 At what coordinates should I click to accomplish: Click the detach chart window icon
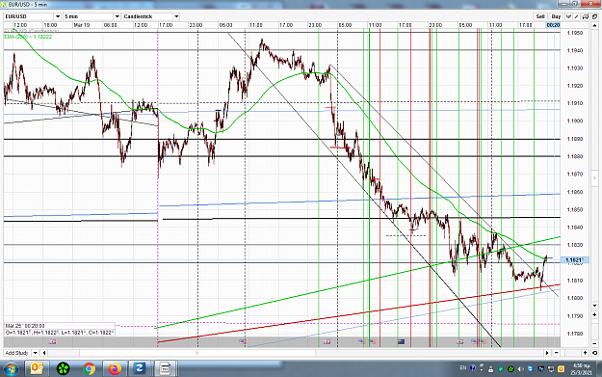point(594,16)
